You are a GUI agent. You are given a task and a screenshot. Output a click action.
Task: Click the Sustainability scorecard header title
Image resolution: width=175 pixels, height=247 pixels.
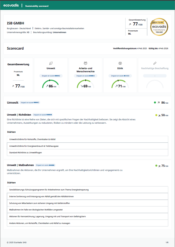pos(37,6)
